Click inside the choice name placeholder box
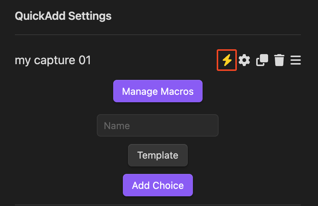 [x=158, y=125]
